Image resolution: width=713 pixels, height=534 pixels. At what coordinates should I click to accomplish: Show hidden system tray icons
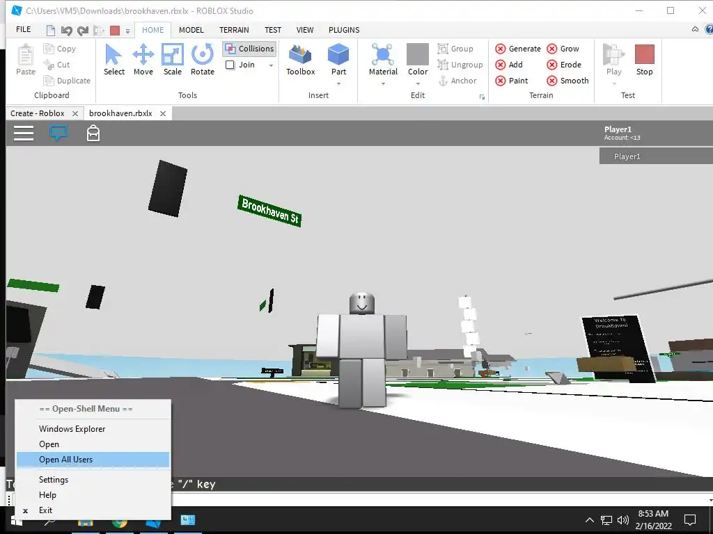[x=589, y=520]
